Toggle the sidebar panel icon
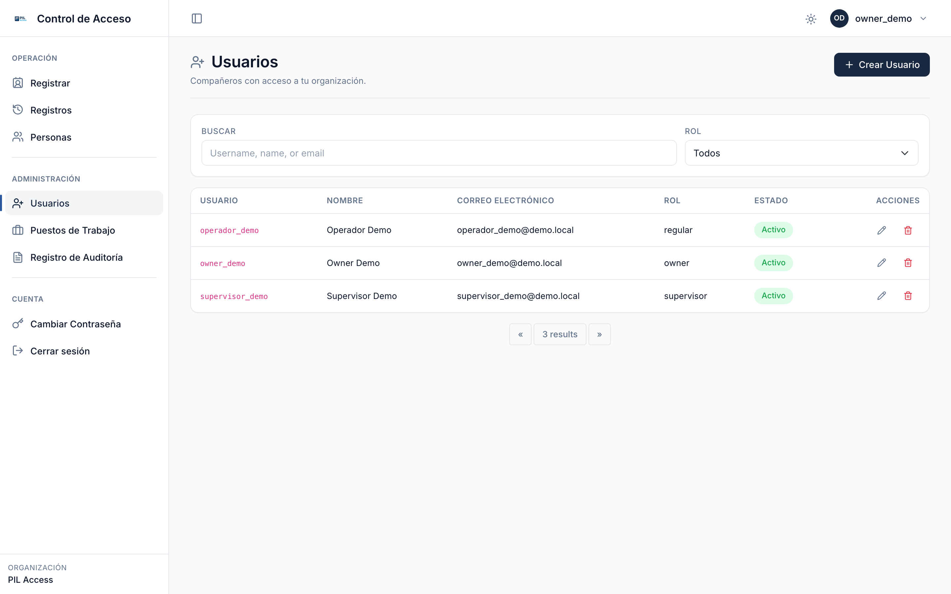This screenshot has height=594, width=951. tap(196, 18)
